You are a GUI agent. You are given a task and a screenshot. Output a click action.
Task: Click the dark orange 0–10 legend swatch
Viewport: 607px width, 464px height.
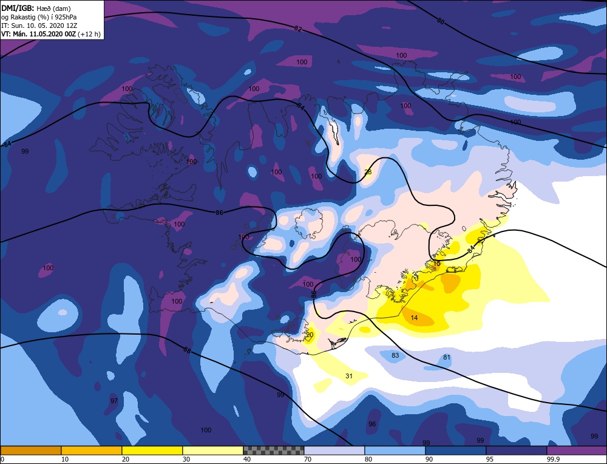[x=30, y=451]
